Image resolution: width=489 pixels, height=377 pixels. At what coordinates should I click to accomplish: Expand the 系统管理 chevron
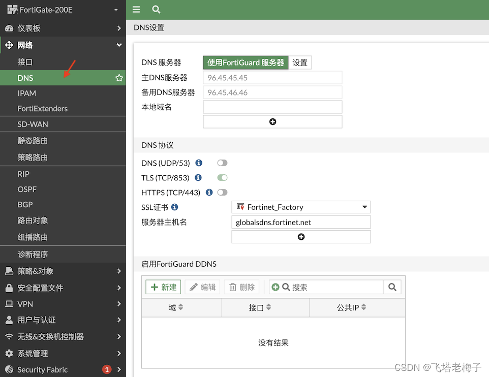pos(119,353)
